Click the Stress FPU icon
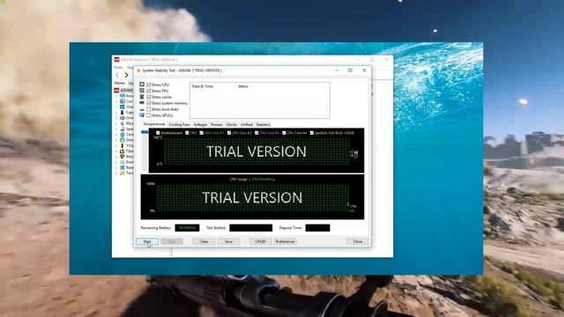 click(x=142, y=91)
